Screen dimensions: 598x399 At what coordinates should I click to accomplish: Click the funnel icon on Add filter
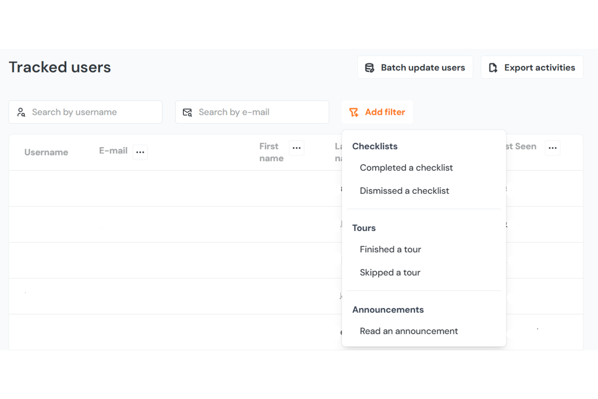pos(354,112)
